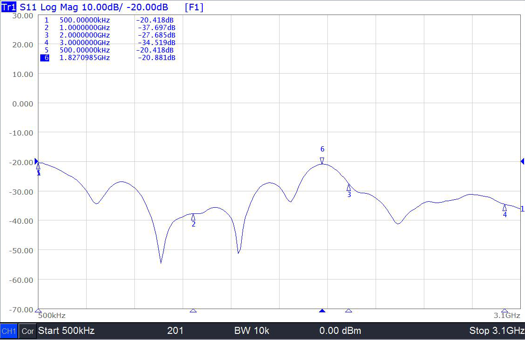Select the Tr1 trace label
The height and width of the screenshot is (340, 525).
pyautogui.click(x=9, y=8)
